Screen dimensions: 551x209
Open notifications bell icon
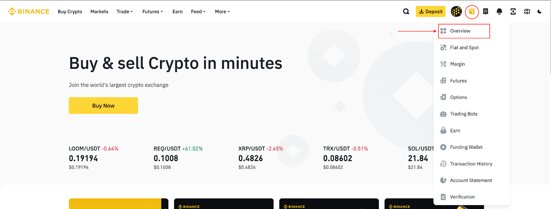tap(499, 12)
